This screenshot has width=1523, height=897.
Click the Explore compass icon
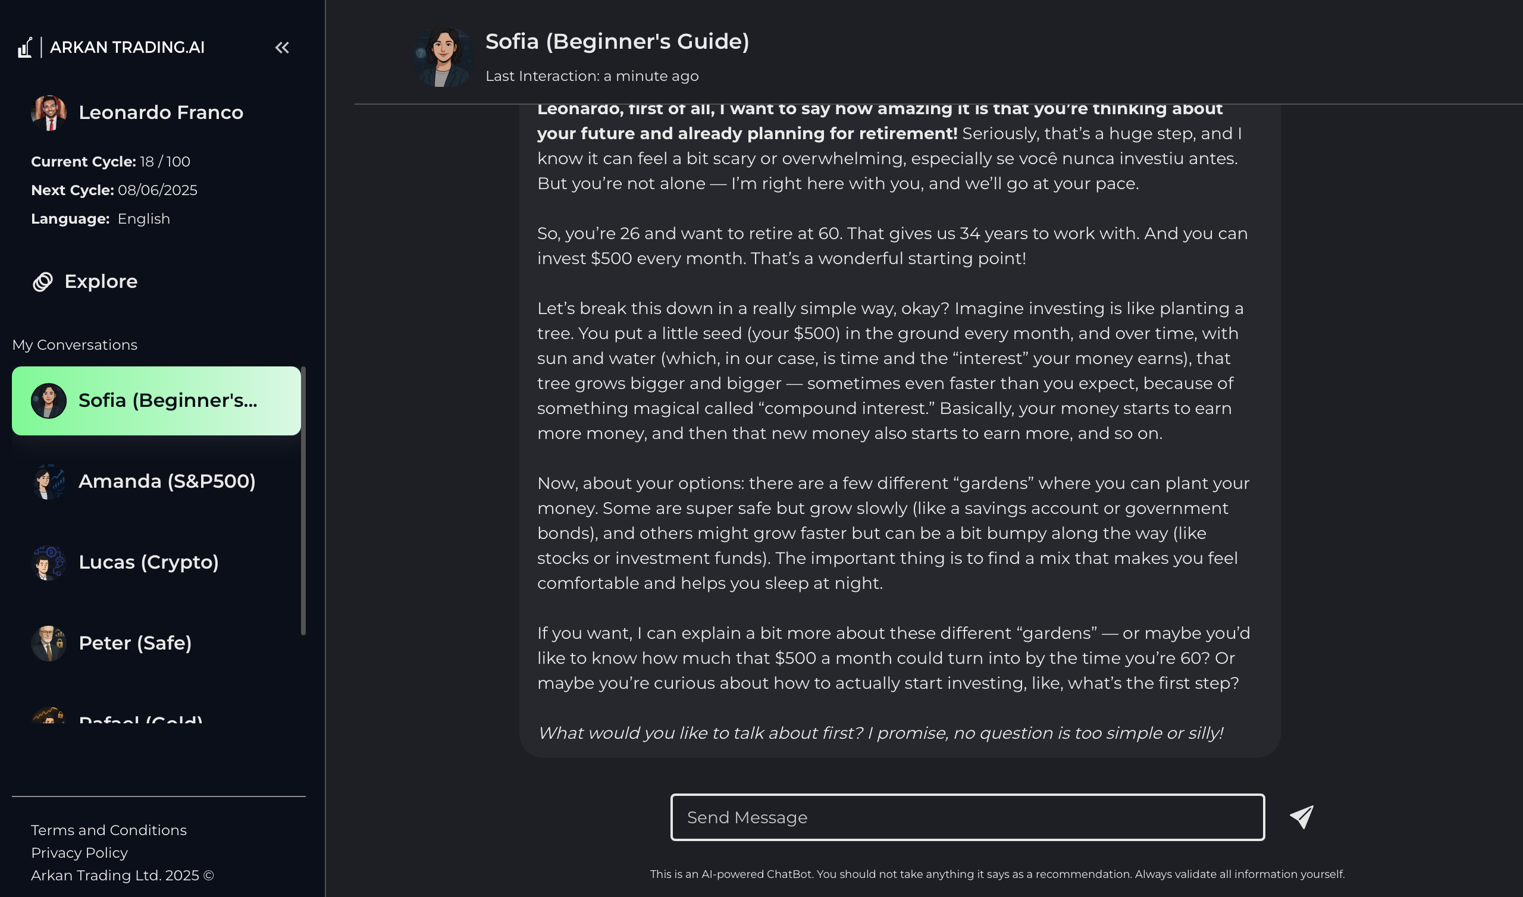click(x=43, y=282)
